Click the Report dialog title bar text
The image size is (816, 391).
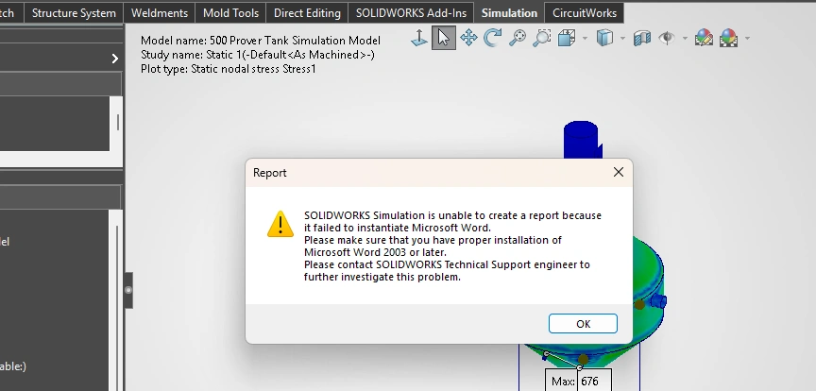[x=269, y=173]
